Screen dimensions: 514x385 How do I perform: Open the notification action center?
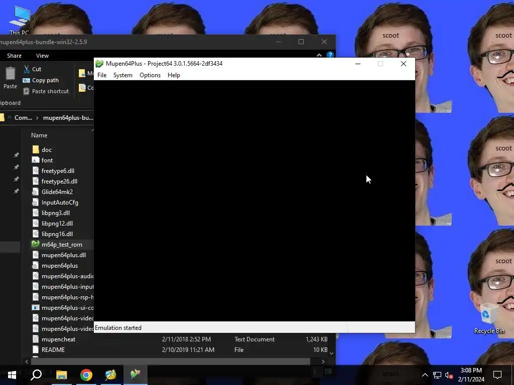[497, 375]
